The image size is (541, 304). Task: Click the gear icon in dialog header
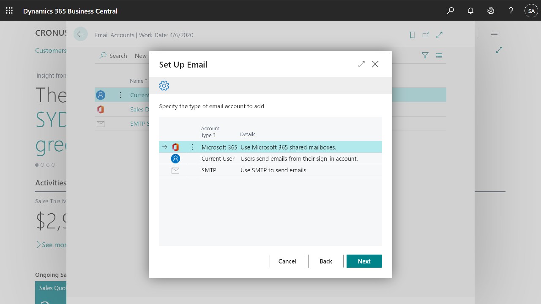[x=164, y=86]
